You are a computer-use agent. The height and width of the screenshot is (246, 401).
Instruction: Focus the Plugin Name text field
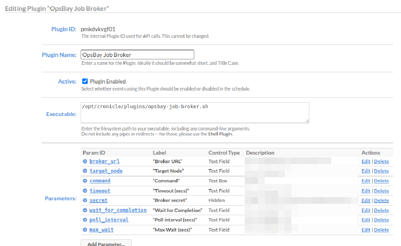(x=137, y=55)
